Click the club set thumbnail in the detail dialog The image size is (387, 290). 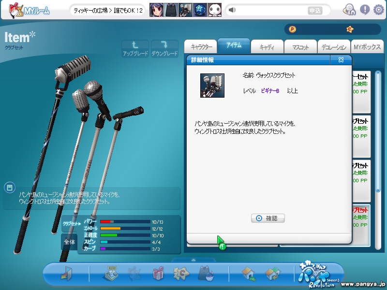pyautogui.click(x=212, y=86)
